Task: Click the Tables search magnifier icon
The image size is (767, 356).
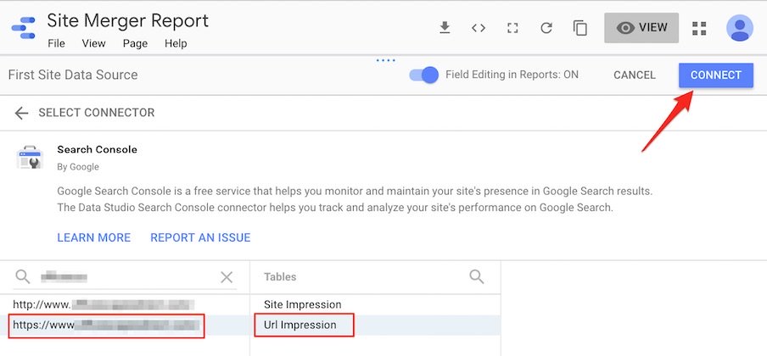Action: 477,276
